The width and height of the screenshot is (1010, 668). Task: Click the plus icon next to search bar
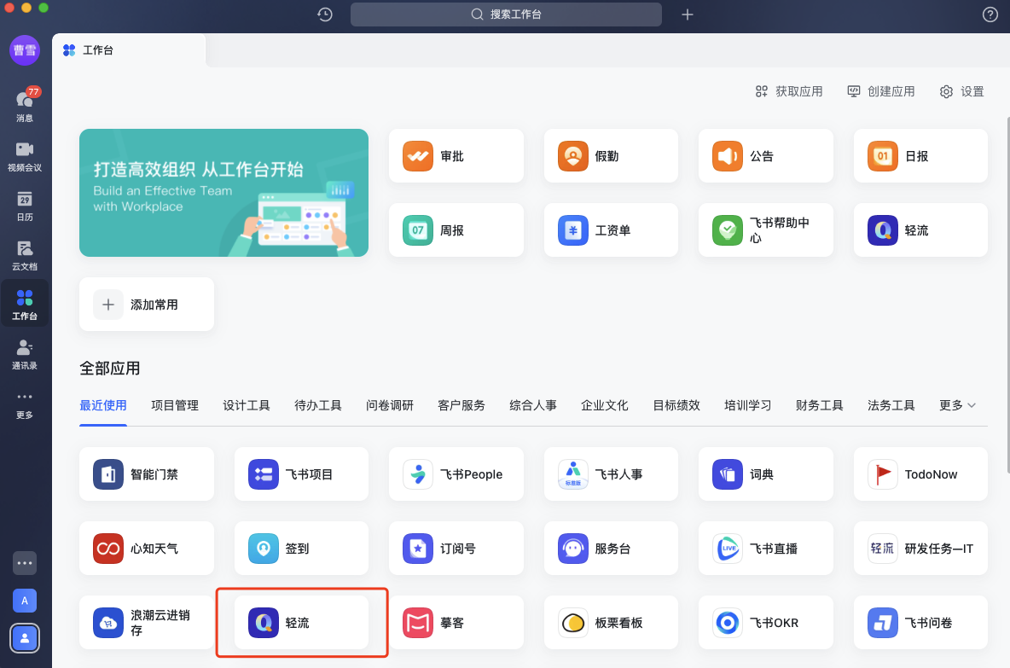click(x=688, y=15)
